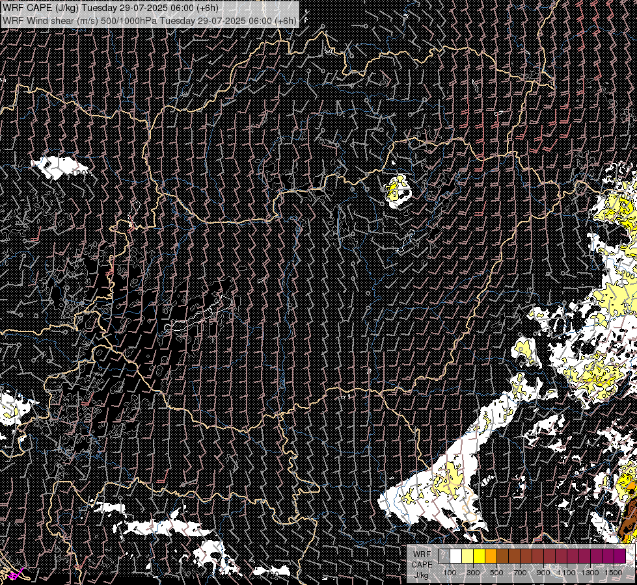
Task: Click the legend value 1300
Action: [x=590, y=573]
